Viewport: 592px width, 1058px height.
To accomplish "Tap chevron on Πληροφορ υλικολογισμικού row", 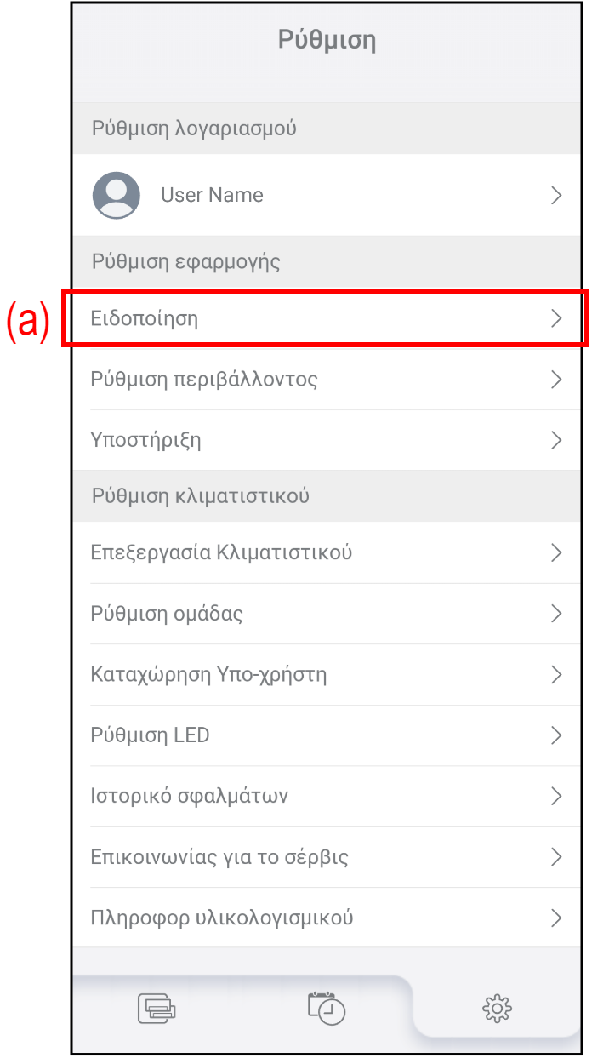I will coord(556,918).
